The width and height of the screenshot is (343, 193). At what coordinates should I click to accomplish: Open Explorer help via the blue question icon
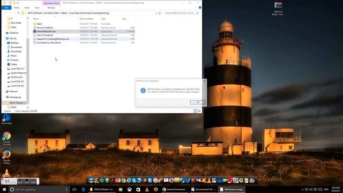click(x=200, y=8)
